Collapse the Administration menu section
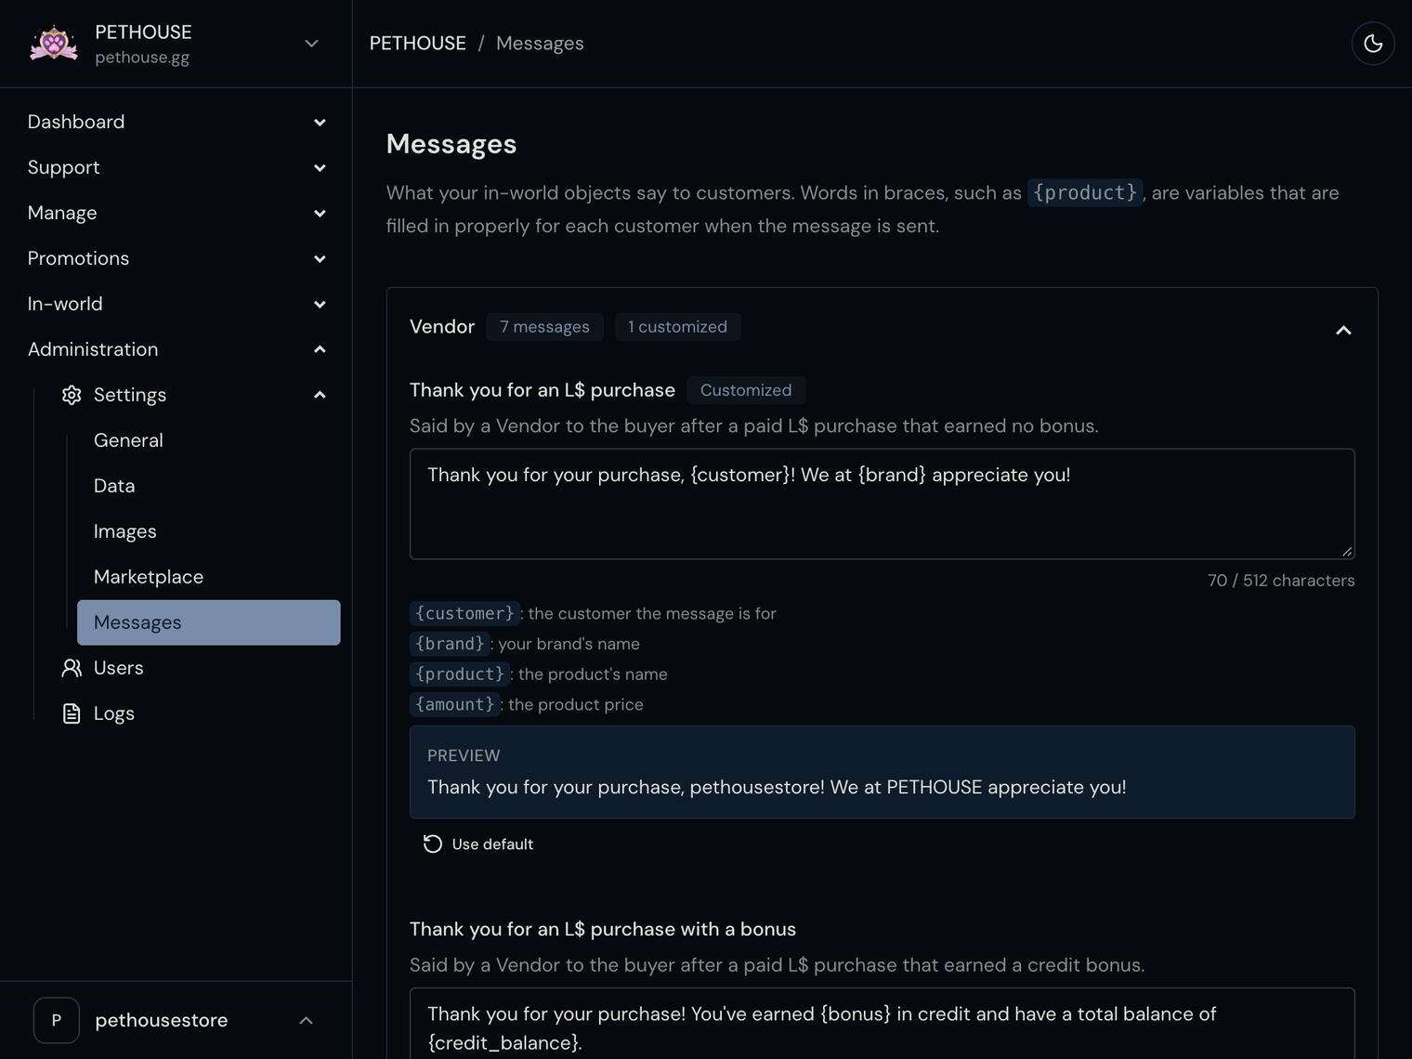This screenshot has width=1412, height=1059. [x=320, y=349]
